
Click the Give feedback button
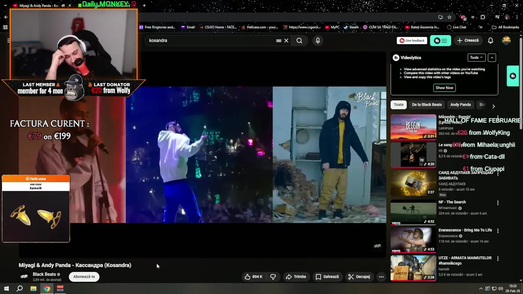(412, 40)
